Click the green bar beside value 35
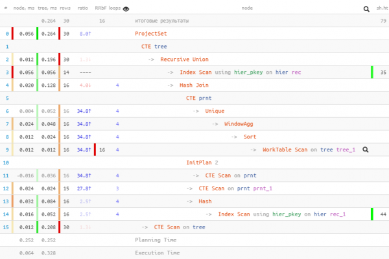Viewport: 389px width, 259px height. click(x=373, y=72)
